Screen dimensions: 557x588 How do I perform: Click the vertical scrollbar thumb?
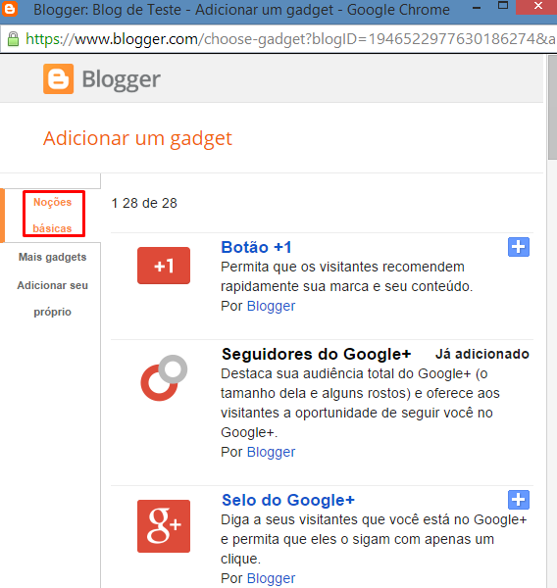pyautogui.click(x=552, y=108)
